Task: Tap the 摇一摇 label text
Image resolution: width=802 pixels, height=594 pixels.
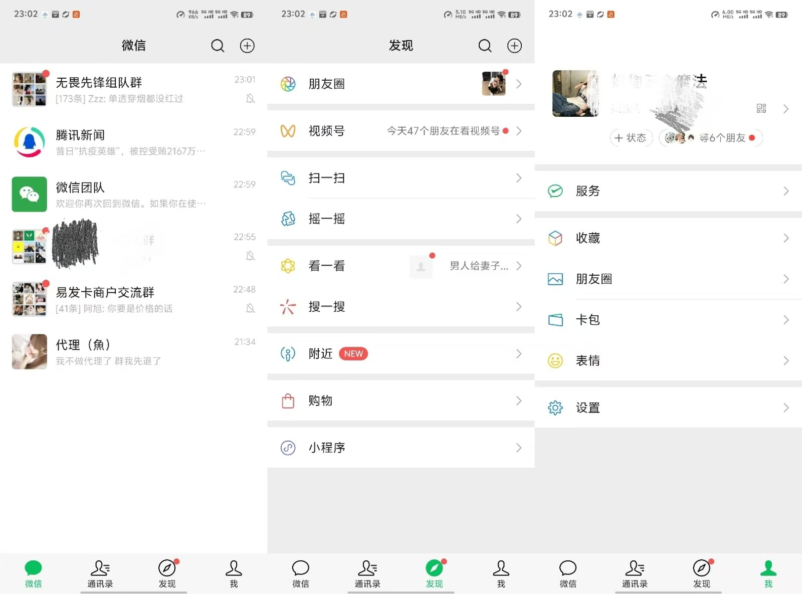Action: pyautogui.click(x=326, y=219)
